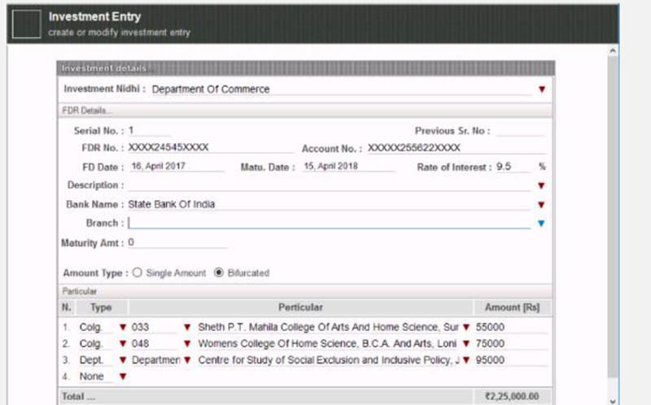Open type dropdown for the None row
The image size is (651, 405).
pyautogui.click(x=123, y=377)
